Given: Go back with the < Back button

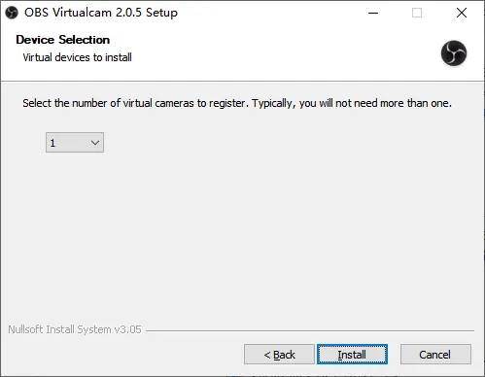Looking at the screenshot, I should coord(279,355).
